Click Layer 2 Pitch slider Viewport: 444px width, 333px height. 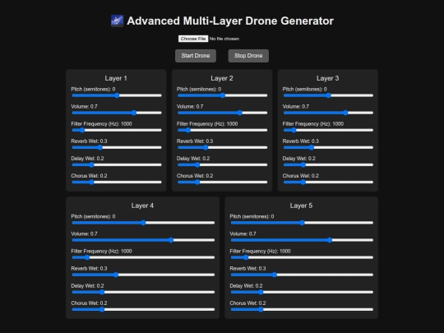tap(223, 95)
